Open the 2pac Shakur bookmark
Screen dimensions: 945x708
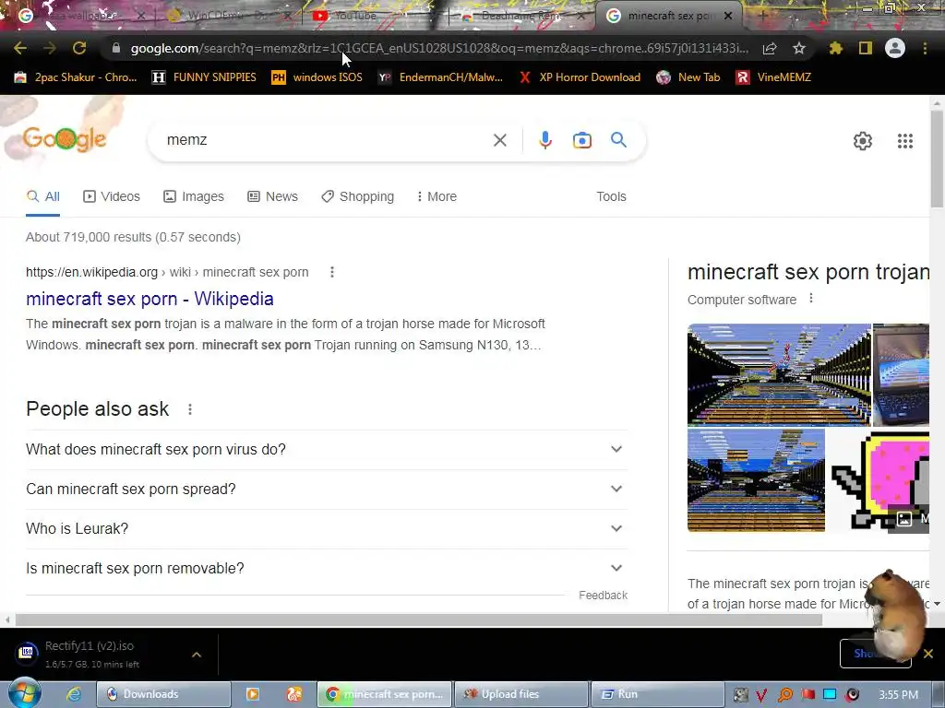click(76, 77)
